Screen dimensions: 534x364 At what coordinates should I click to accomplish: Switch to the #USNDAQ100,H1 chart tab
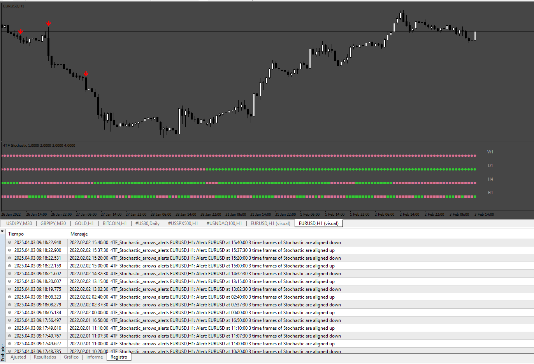(x=224, y=223)
